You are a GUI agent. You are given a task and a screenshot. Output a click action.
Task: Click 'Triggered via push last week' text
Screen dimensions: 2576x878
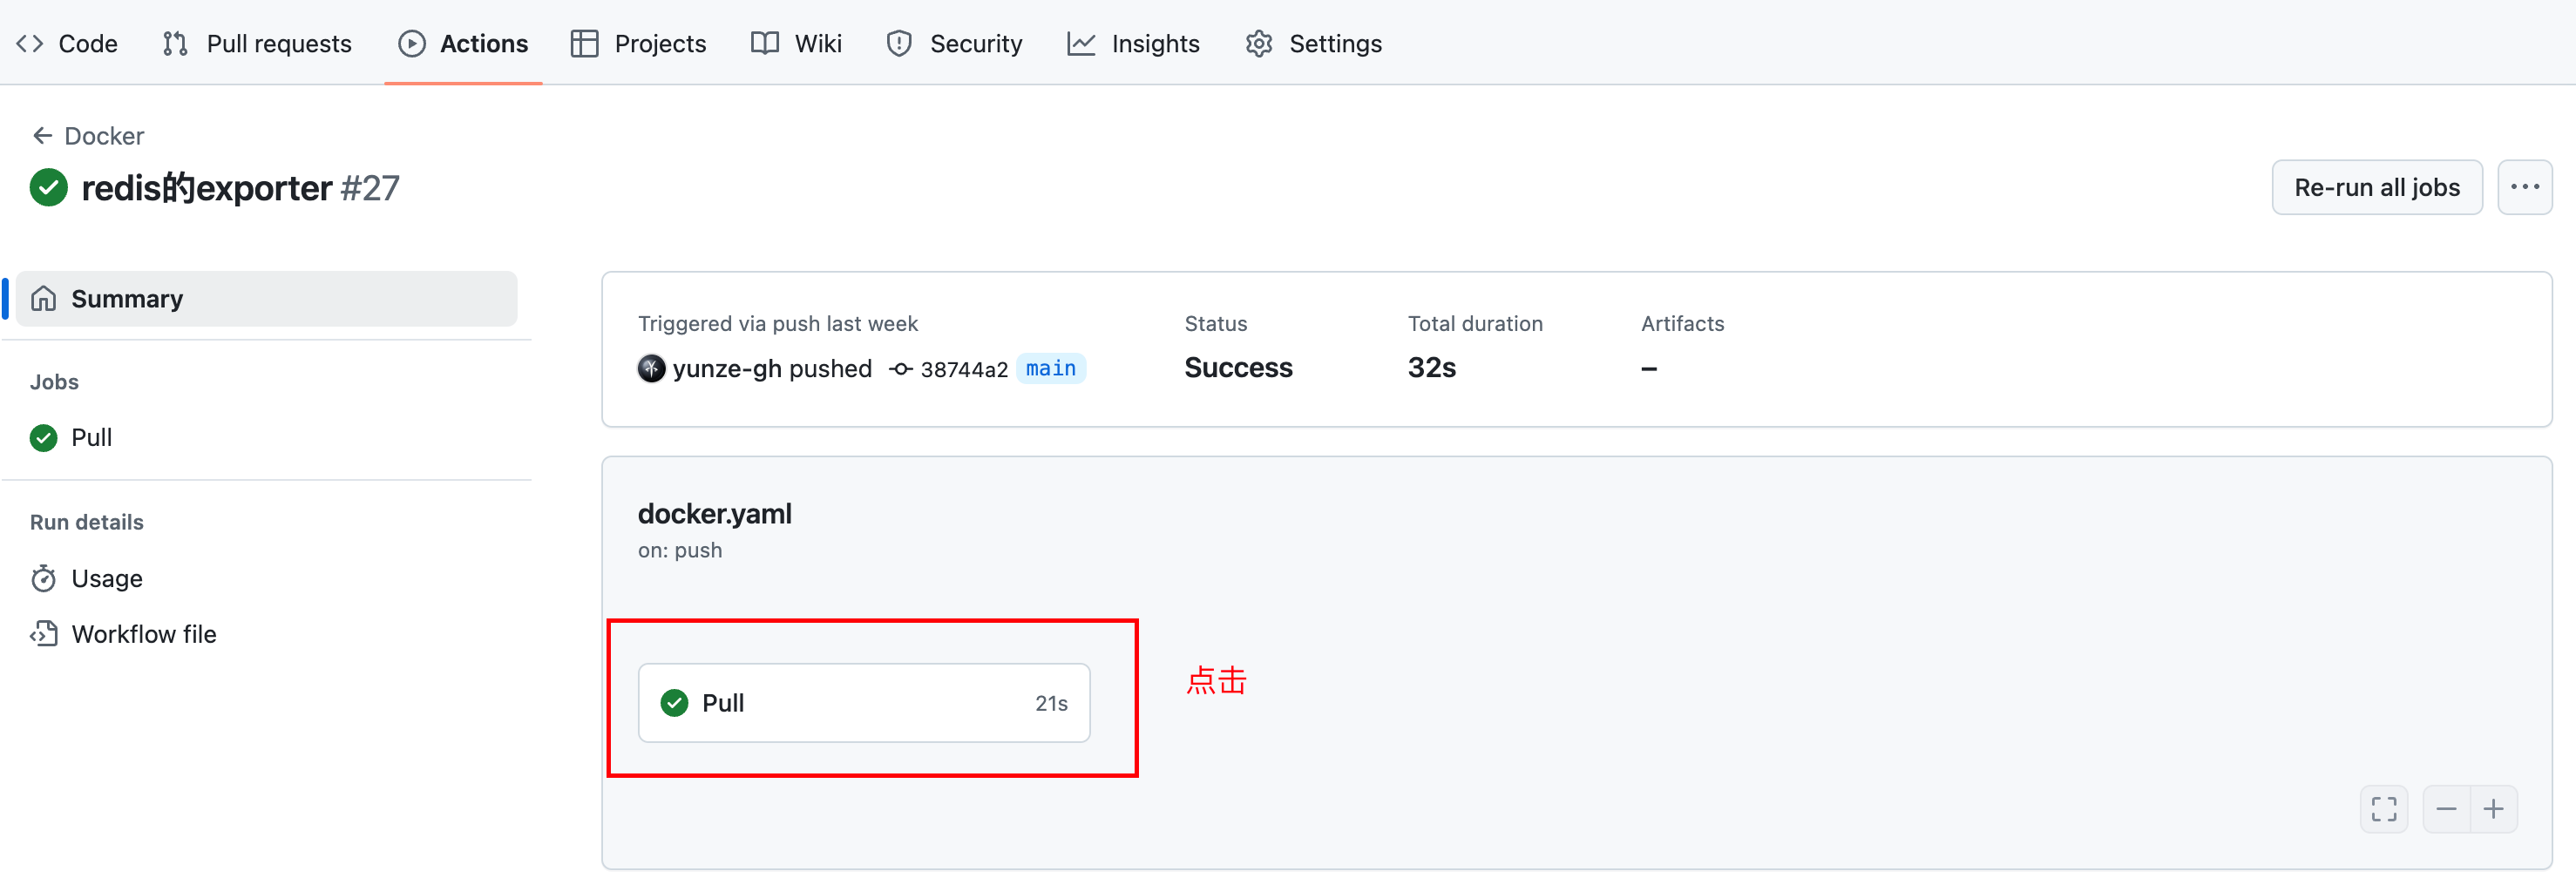[777, 323]
